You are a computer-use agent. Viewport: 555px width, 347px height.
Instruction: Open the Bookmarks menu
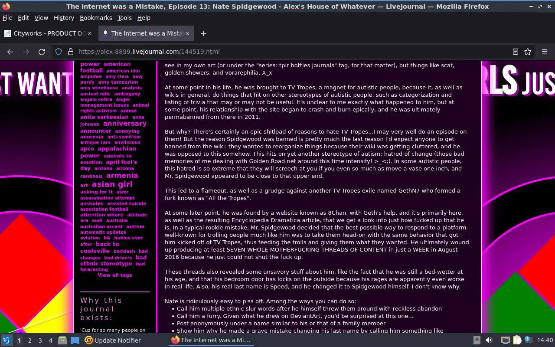[x=96, y=18]
